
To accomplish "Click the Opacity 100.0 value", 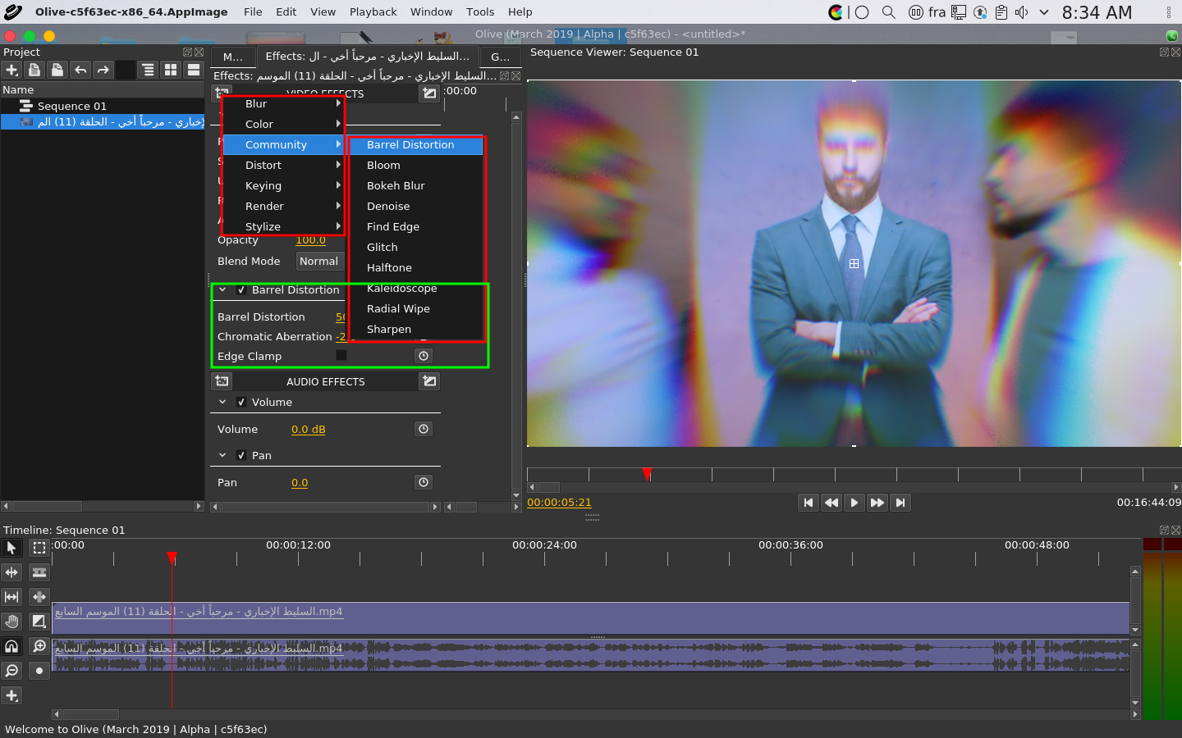I will 311,240.
